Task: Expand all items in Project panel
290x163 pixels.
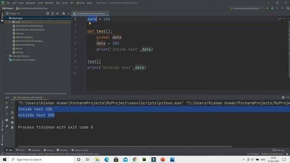Action: (x=53, y=14)
